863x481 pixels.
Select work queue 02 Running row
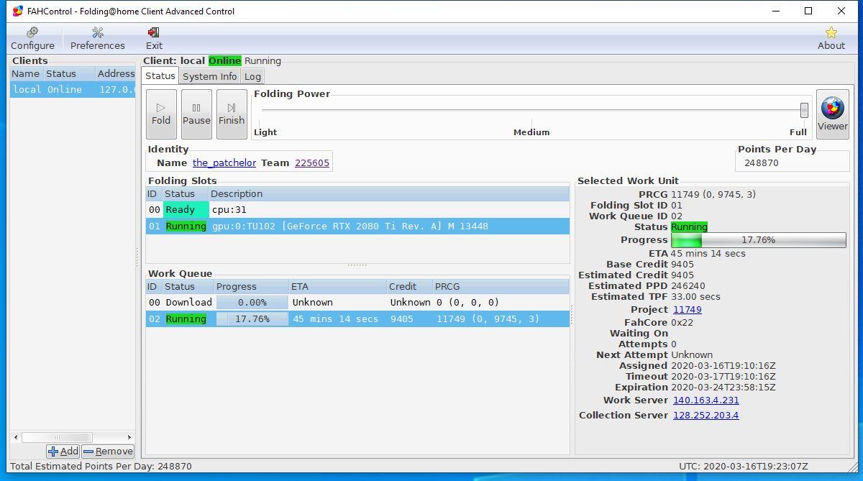357,319
